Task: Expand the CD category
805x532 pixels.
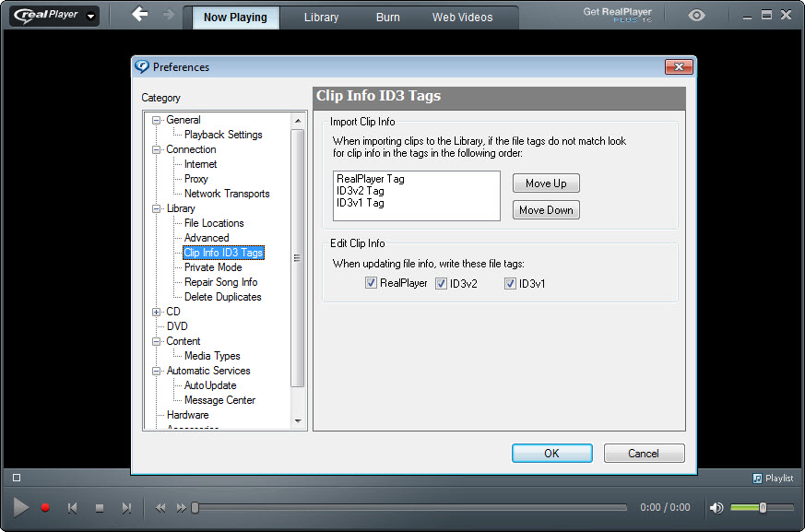Action: (157, 313)
